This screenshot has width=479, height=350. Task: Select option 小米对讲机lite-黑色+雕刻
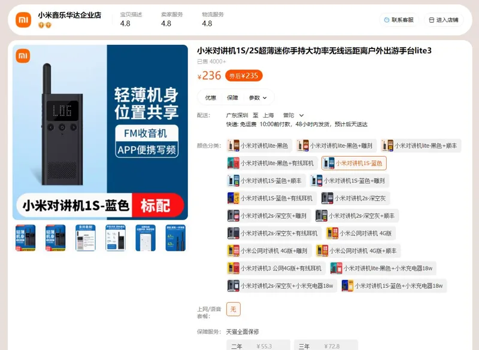[336, 145]
